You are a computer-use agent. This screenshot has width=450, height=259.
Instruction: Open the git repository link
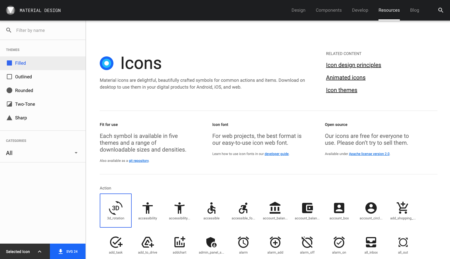(139, 161)
